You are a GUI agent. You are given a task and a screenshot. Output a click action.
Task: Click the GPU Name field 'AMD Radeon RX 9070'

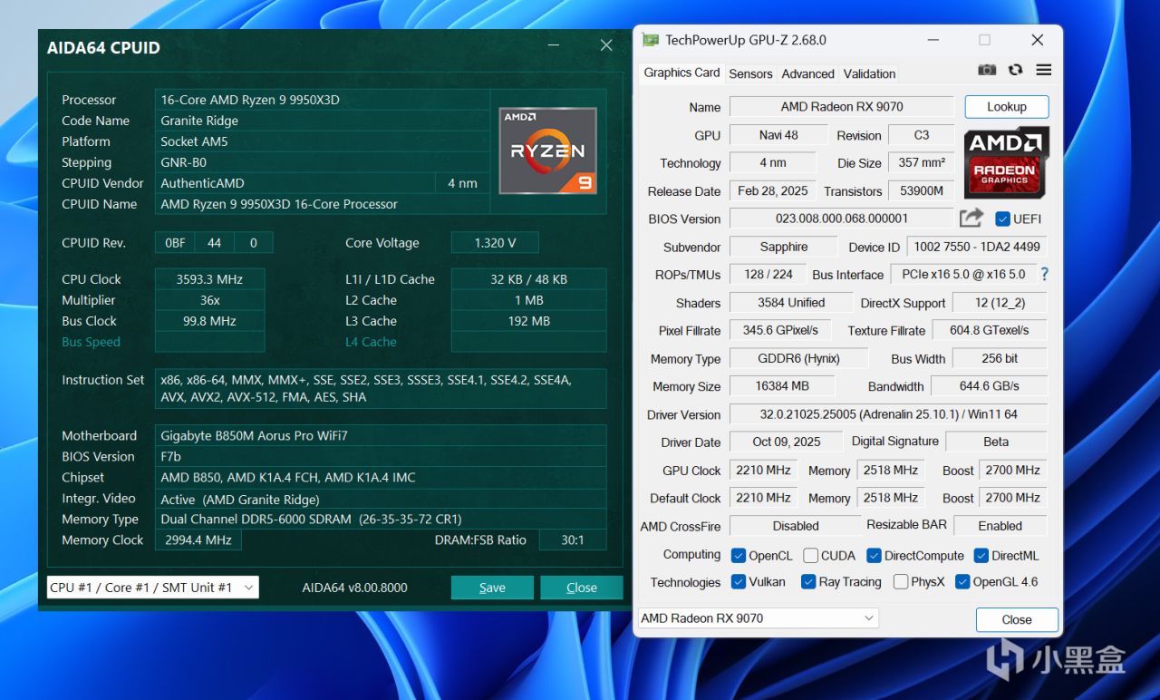point(842,107)
